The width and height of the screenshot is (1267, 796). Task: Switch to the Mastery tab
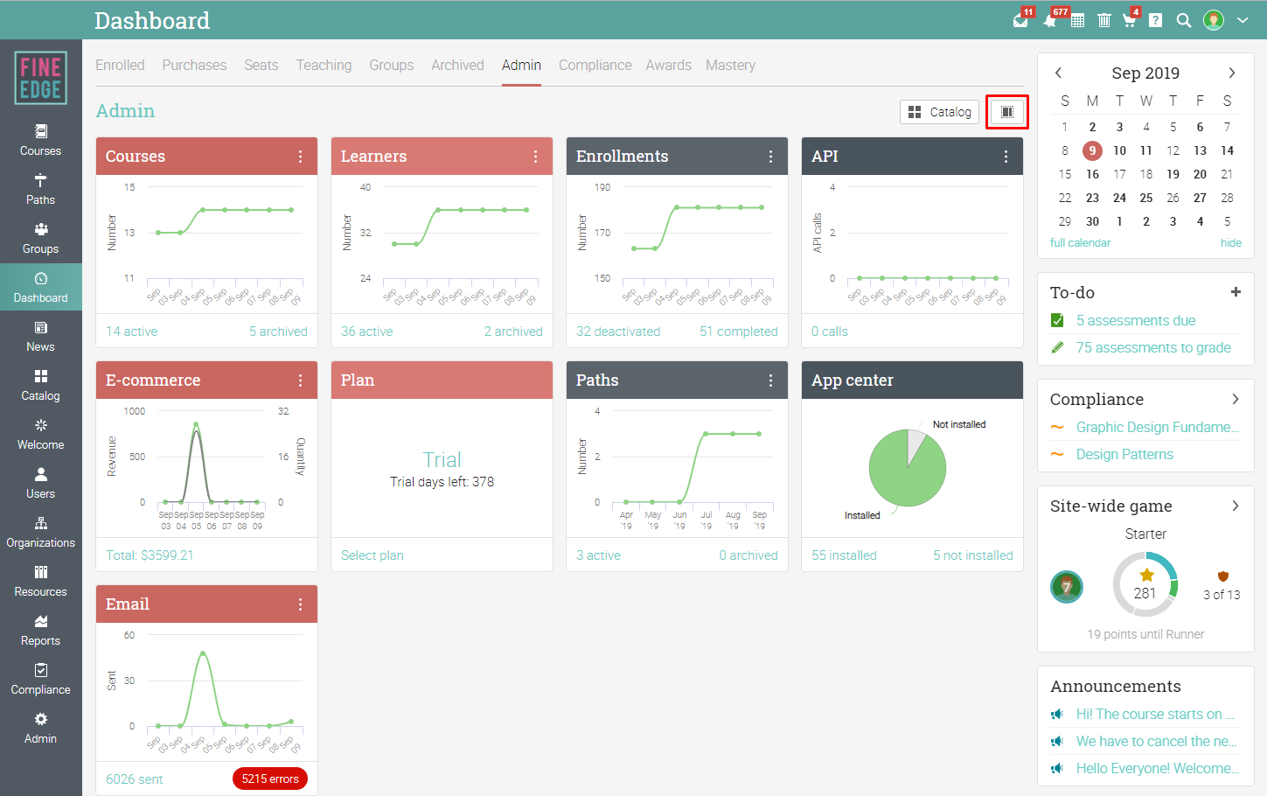(x=730, y=65)
